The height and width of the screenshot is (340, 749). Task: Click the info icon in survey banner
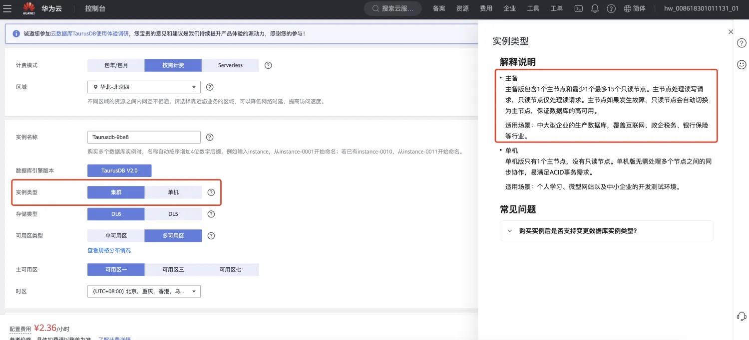coord(16,34)
